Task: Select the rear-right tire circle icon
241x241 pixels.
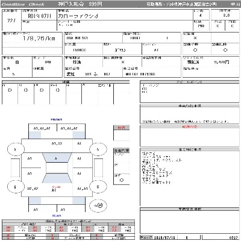Action: pyautogui.click(x=98, y=187)
